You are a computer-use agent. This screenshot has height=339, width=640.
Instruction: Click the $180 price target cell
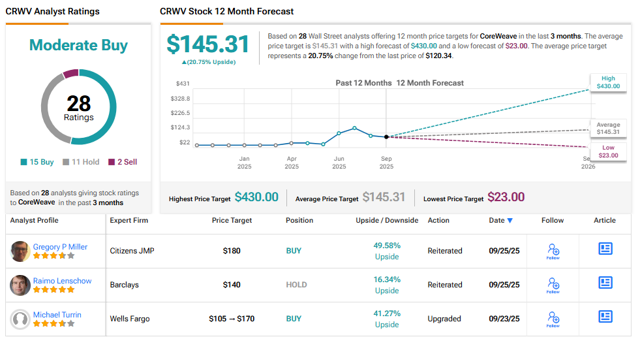coord(232,251)
